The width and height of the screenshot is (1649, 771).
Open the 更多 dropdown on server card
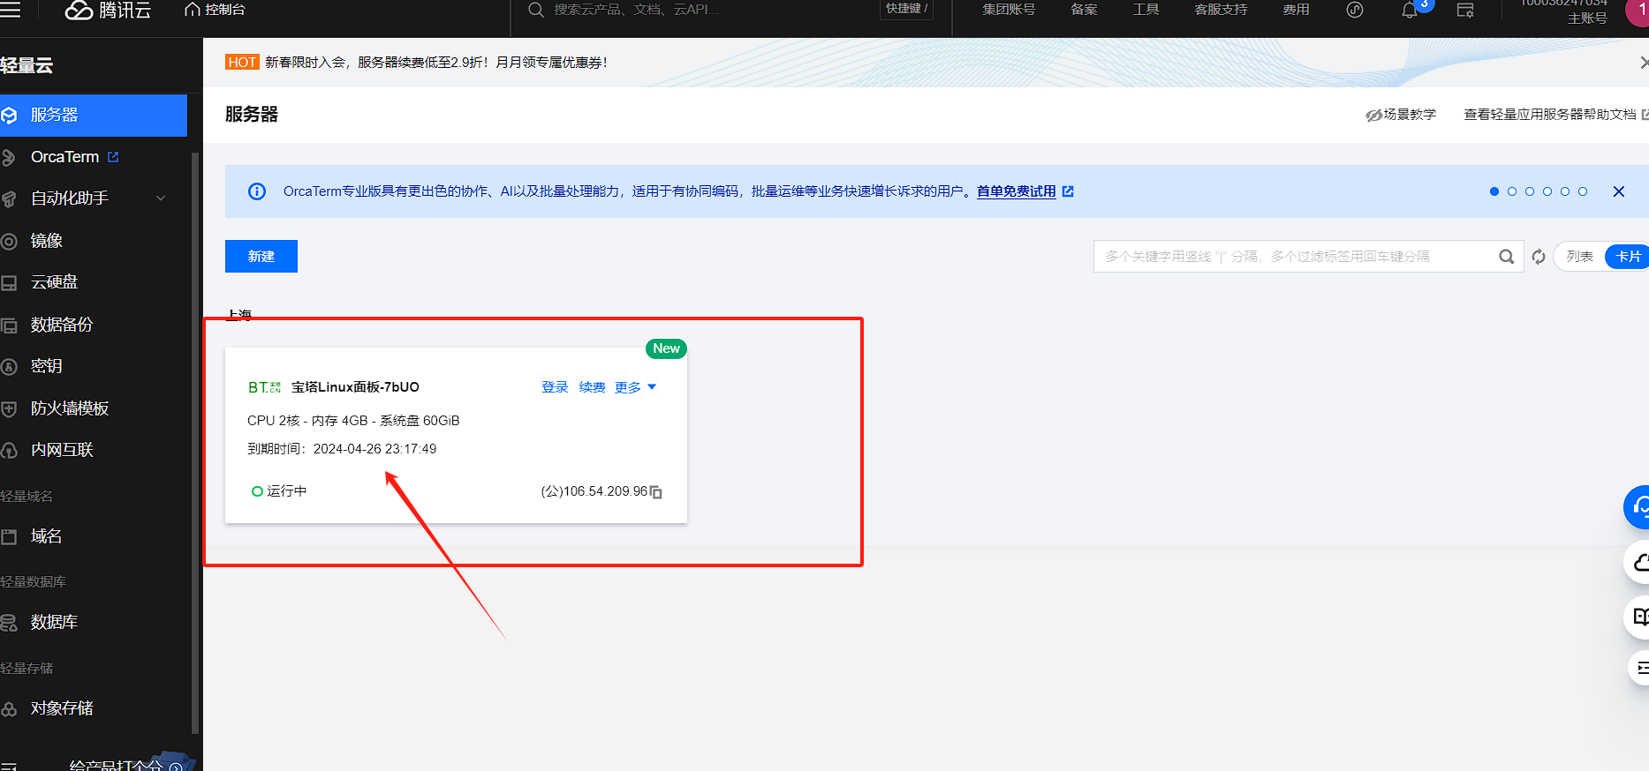pyautogui.click(x=635, y=387)
